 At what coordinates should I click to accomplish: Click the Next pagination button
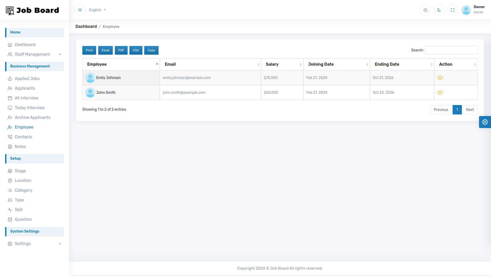click(470, 109)
